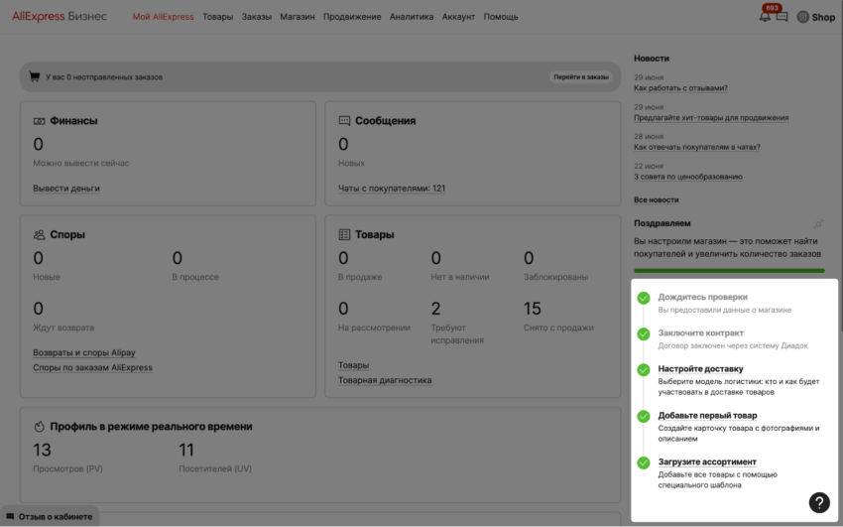The width and height of the screenshot is (843, 527).
Task: Open the help question mark button
Action: [819, 503]
